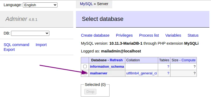Screen dimensions: 211x99
Task: Click tables count '?' for information_schema
Action: 168,67
